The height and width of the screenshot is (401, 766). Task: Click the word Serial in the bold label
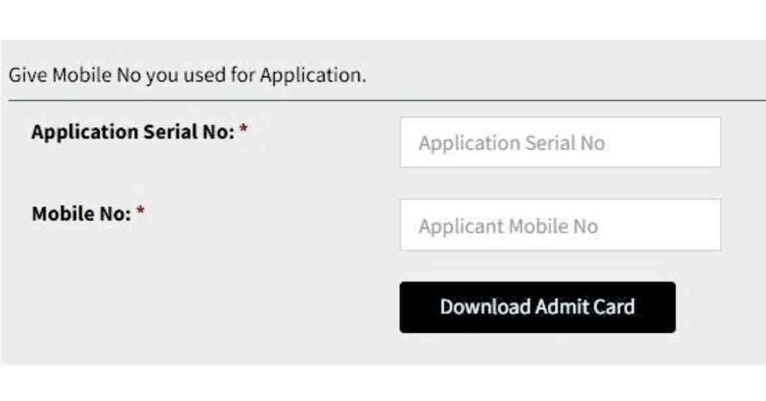(170, 132)
